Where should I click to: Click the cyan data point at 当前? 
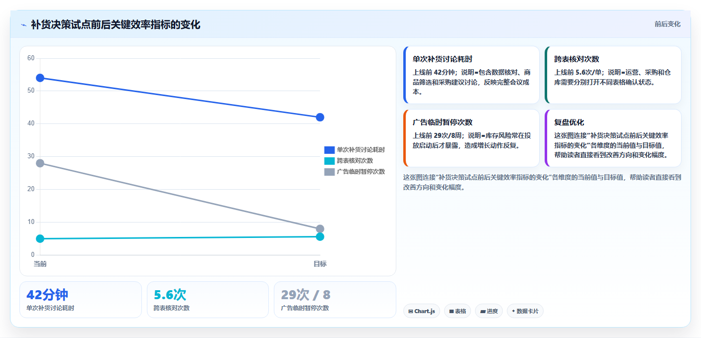tap(40, 238)
